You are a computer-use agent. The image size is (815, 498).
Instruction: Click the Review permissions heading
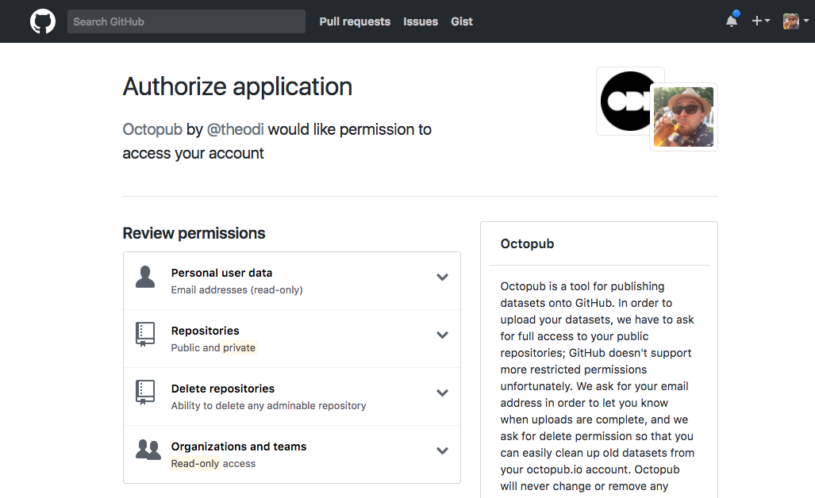[194, 233]
